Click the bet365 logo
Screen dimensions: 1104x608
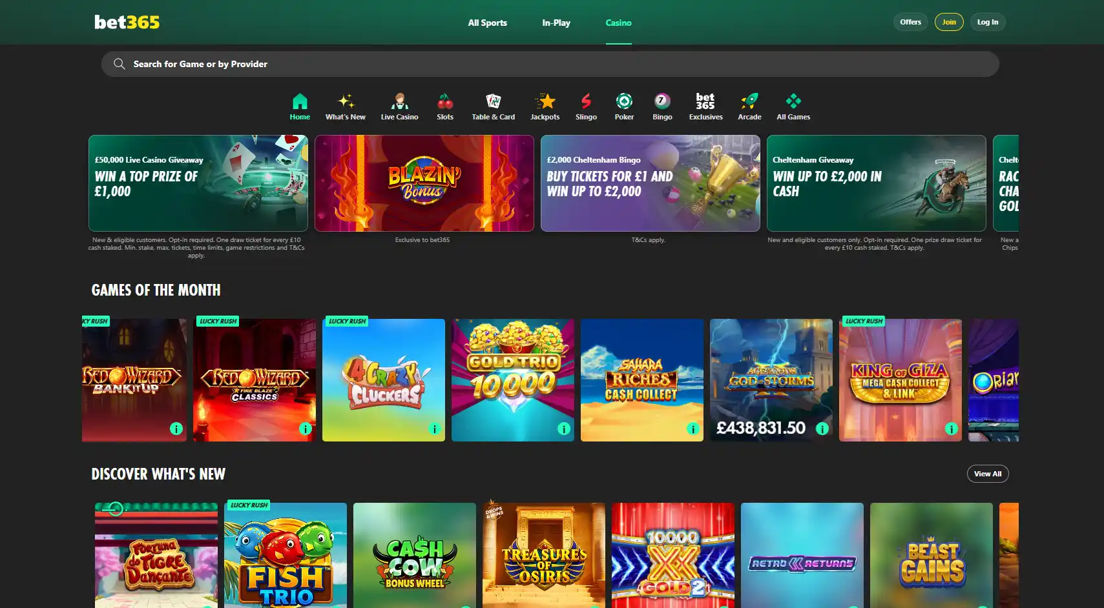127,22
